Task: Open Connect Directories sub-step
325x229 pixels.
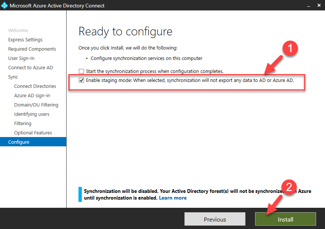Action: [x=35, y=86]
